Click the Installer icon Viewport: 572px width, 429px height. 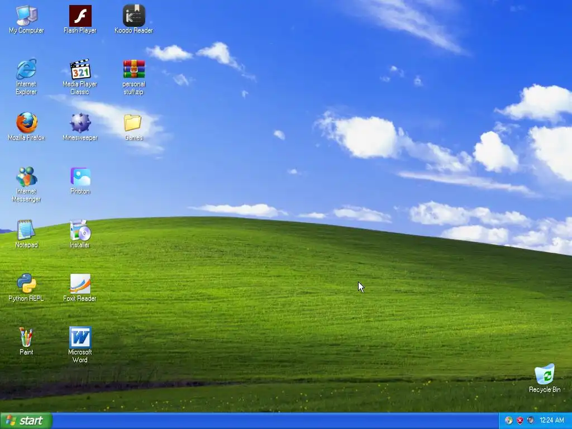pos(80,234)
